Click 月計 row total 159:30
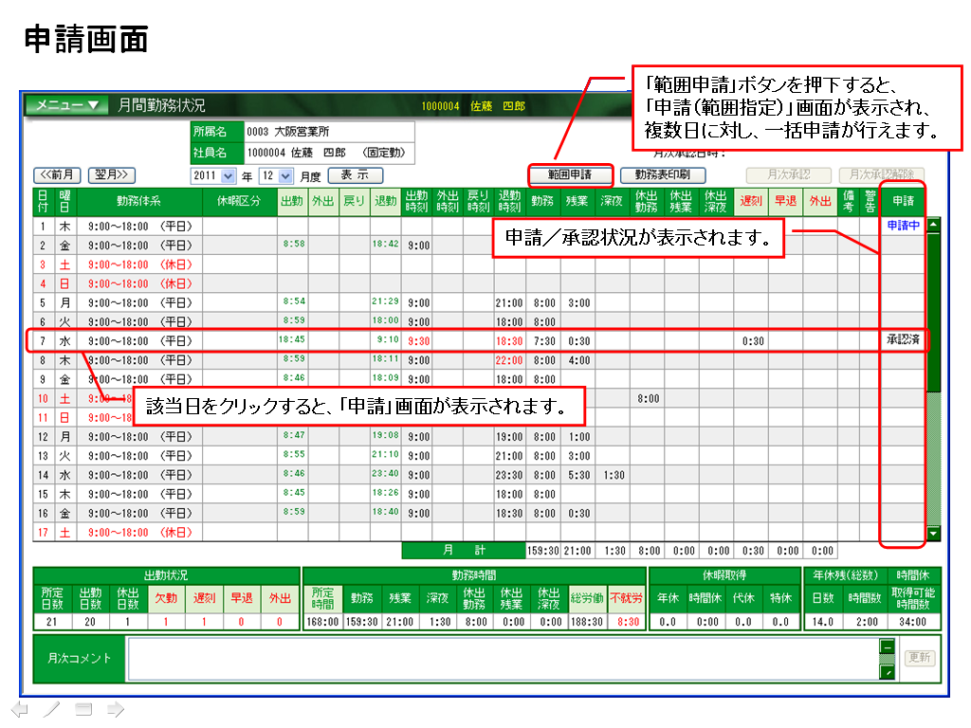 click(x=543, y=551)
